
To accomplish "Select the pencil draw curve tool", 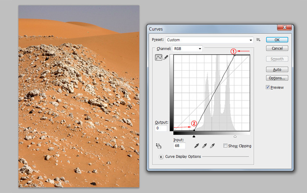I will click(166, 57).
